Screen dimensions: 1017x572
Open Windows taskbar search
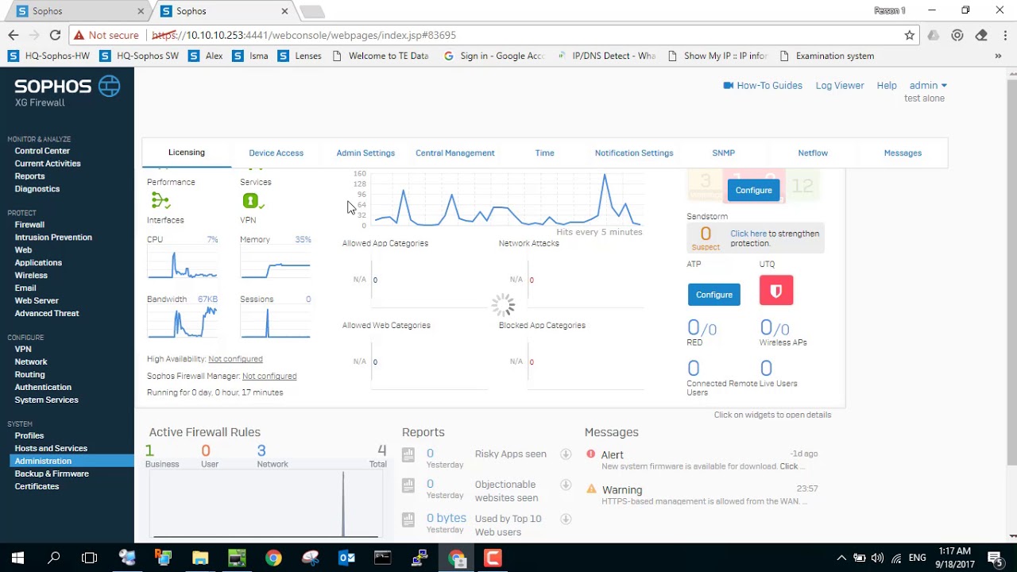tap(54, 558)
